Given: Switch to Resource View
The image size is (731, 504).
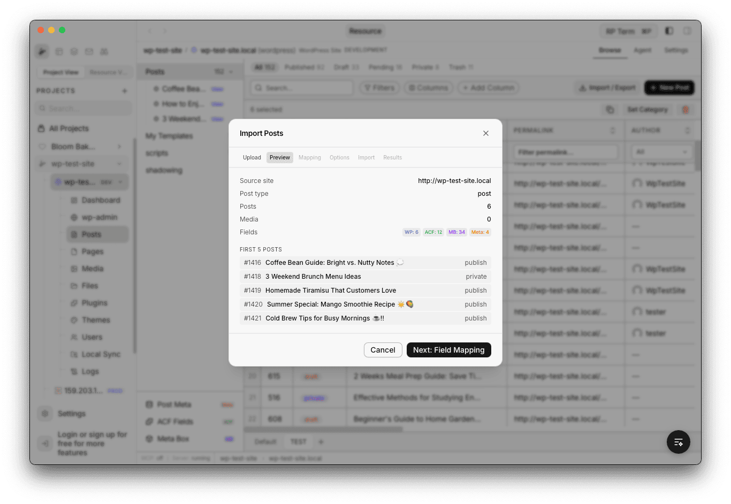Looking at the screenshot, I should coord(109,72).
